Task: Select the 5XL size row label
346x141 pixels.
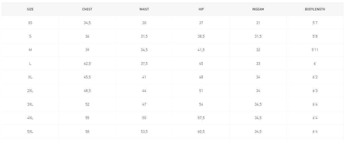Action: pyautogui.click(x=30, y=132)
